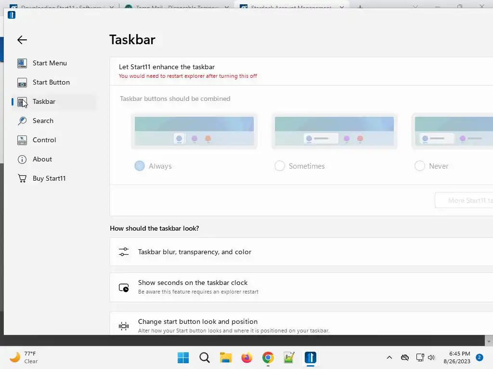Switch to the Temp Mail browser tab
Viewport: 493px width, 369px height.
coord(176,6)
